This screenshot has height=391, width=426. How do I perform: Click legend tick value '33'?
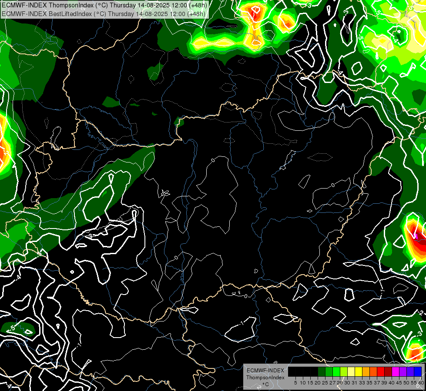(362, 383)
